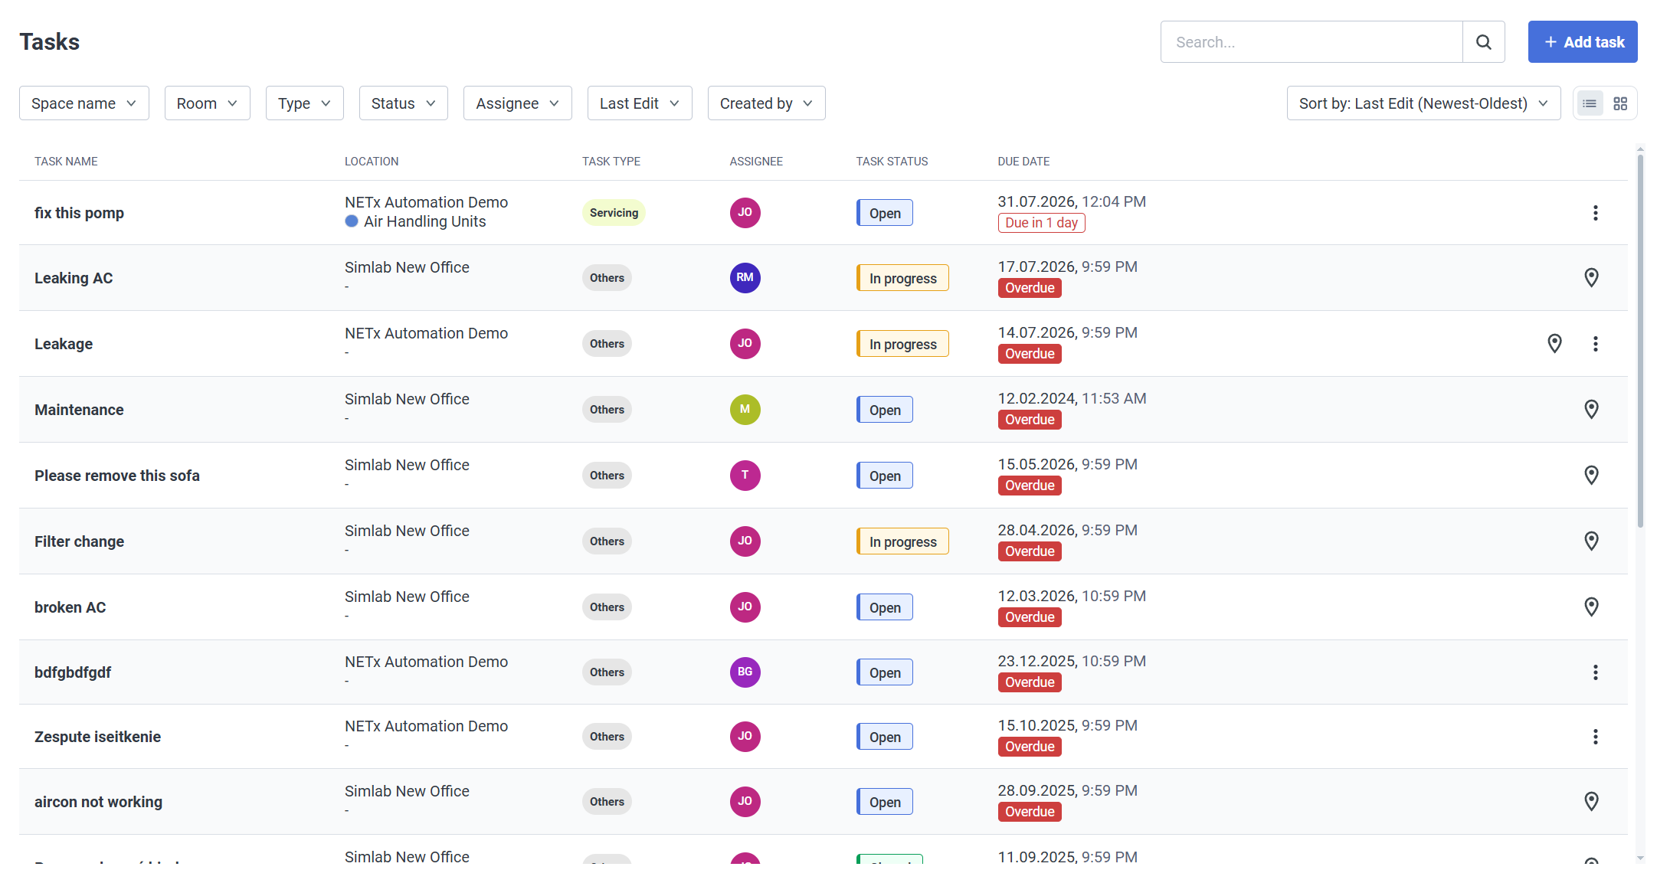This screenshot has width=1657, height=883.
Task: Click JO avatar on fix this pomp
Action: [x=745, y=213]
